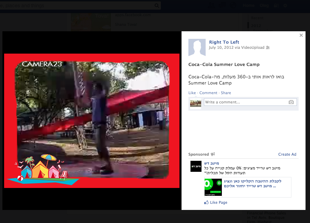Click the Comment link under the post

click(208, 93)
